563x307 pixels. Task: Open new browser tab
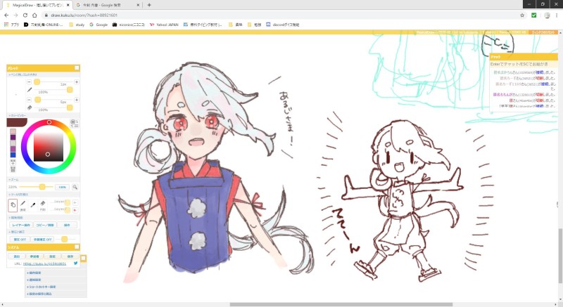[149, 5]
